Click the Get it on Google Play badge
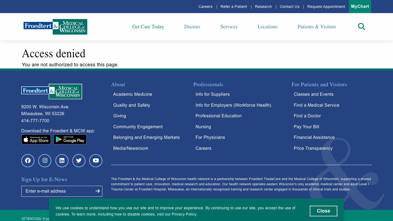The width and height of the screenshot is (393, 221). point(70,140)
